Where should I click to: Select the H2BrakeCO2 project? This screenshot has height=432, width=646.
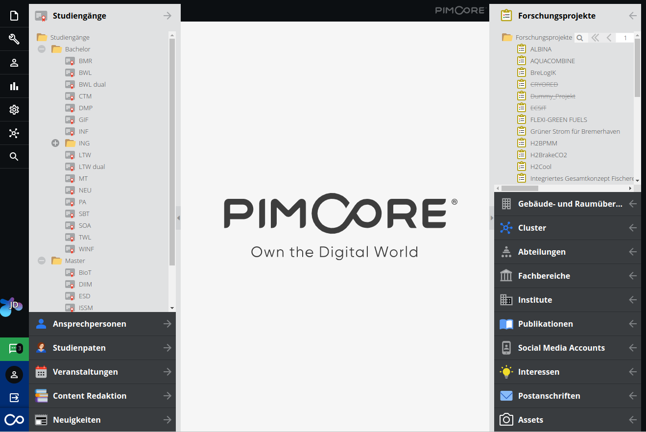[549, 155]
